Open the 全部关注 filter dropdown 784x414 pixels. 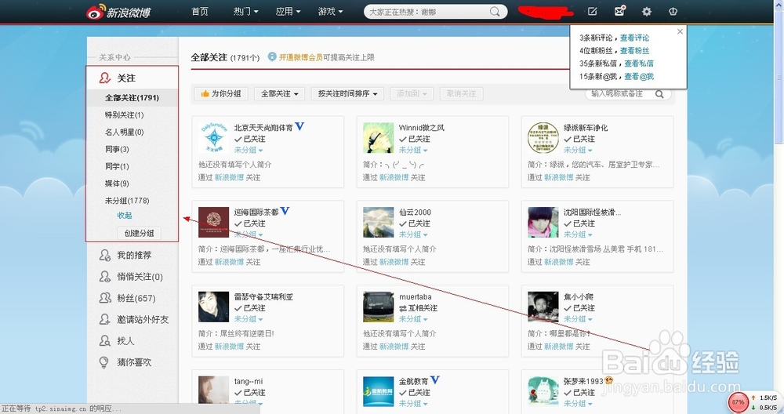coord(280,93)
